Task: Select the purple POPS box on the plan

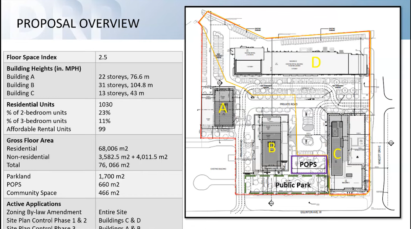Action: [309, 164]
